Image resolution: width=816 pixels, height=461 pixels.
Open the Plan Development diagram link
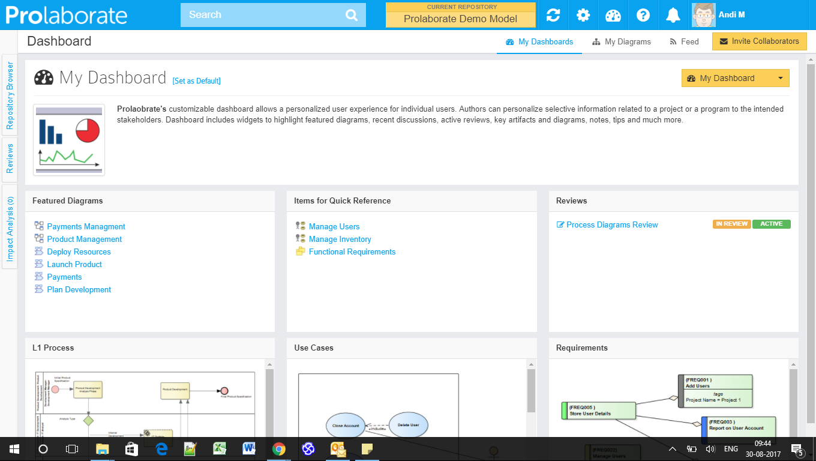(x=79, y=289)
